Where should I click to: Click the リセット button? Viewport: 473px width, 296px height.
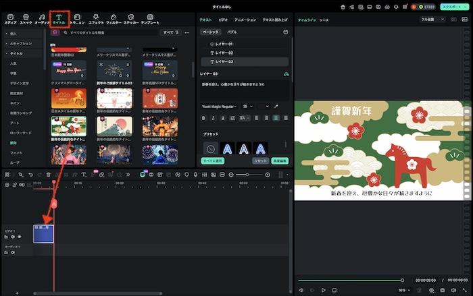click(260, 160)
